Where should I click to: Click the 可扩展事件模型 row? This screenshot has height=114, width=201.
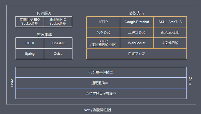coord(101,72)
